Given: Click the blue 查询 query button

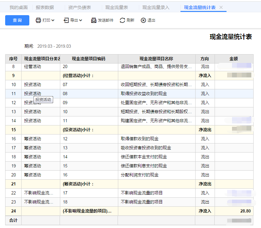Looking at the screenshot, I should (17, 20).
